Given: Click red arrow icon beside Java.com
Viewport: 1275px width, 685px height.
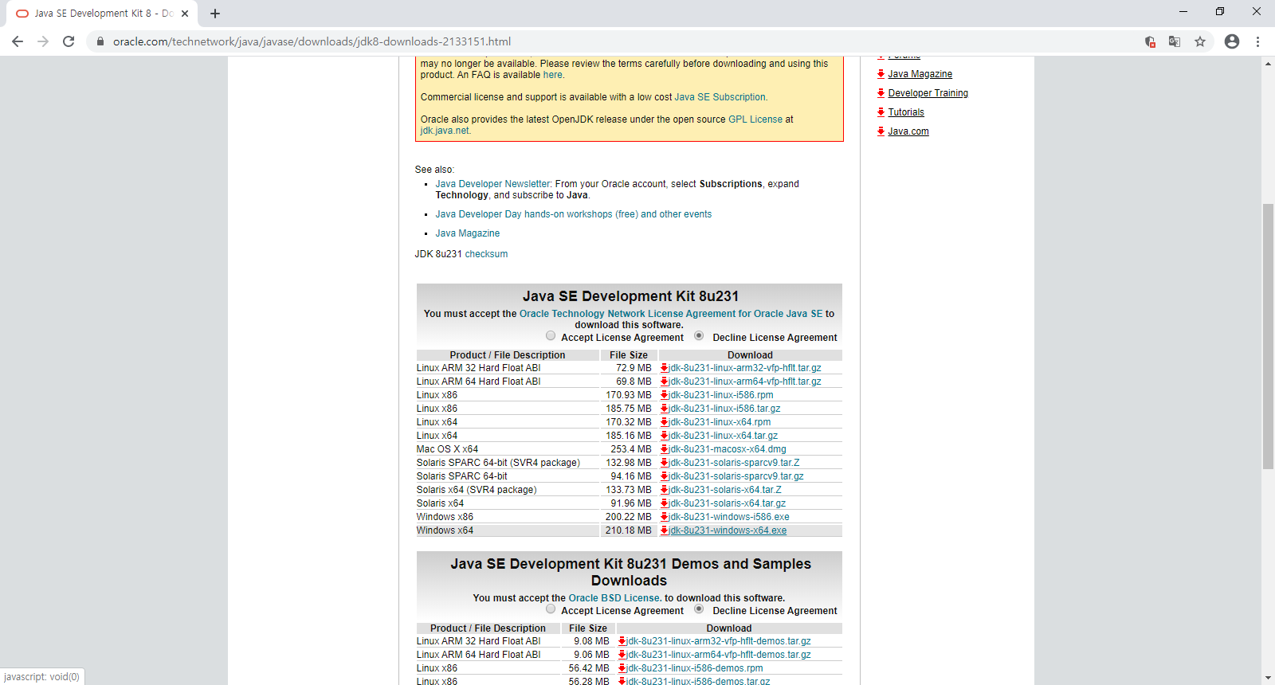Looking at the screenshot, I should pos(881,131).
